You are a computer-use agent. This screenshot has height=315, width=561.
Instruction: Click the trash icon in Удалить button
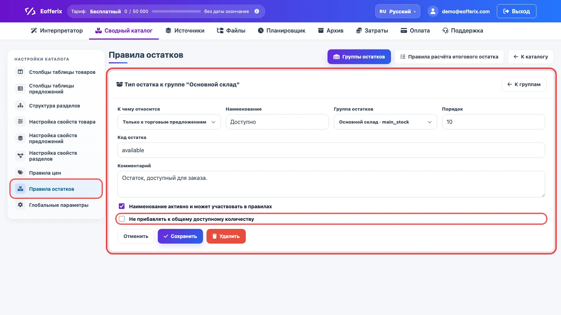tap(215, 236)
